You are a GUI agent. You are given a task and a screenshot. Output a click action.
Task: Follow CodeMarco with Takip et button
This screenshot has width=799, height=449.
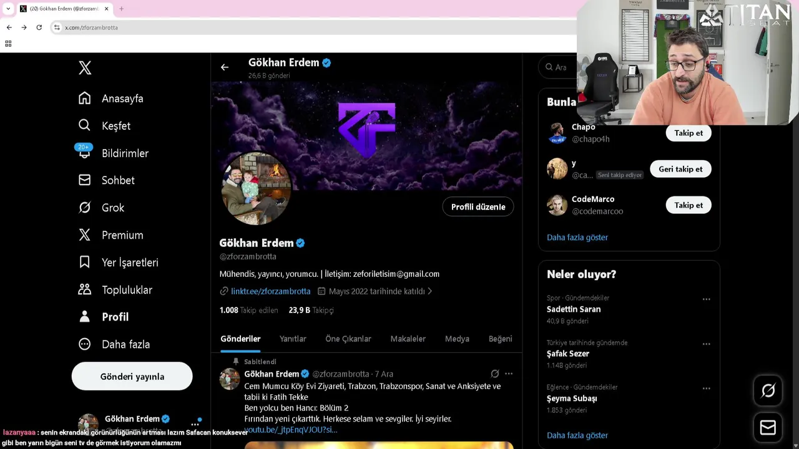tap(689, 205)
